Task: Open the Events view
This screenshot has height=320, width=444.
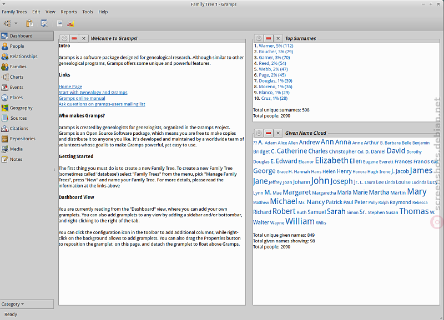Action: [x=27, y=87]
